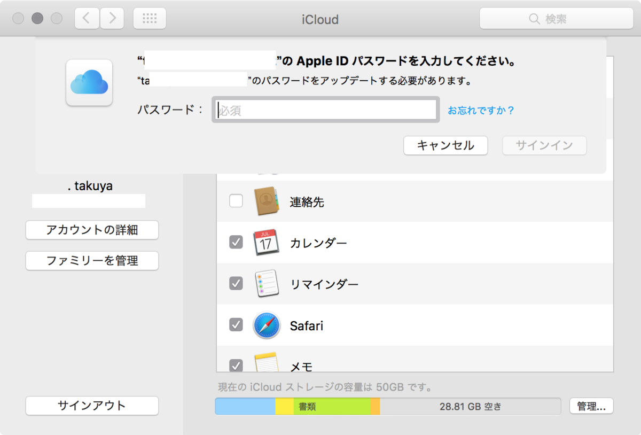The image size is (641, 435).
Task: Focus the password input field
Action: 326,110
